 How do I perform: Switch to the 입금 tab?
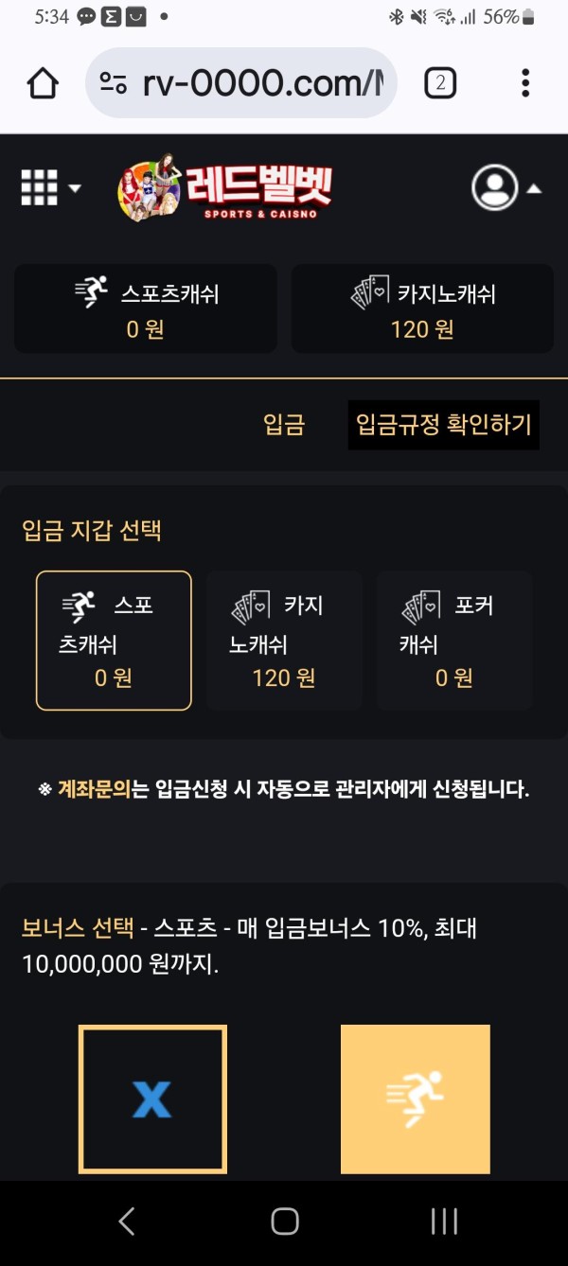point(284,425)
